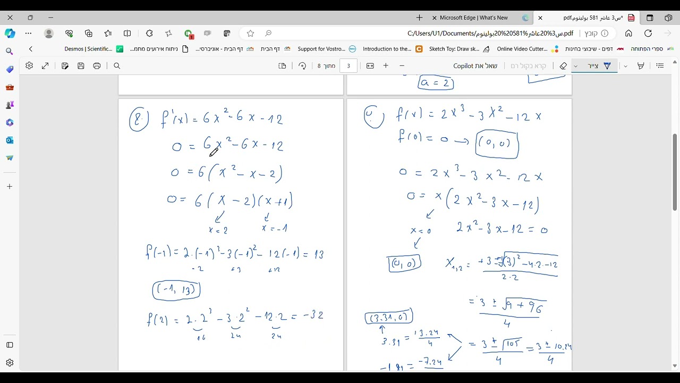Open the Favorites star-list icon
Viewport: 680px width, 383px height.
click(x=108, y=34)
